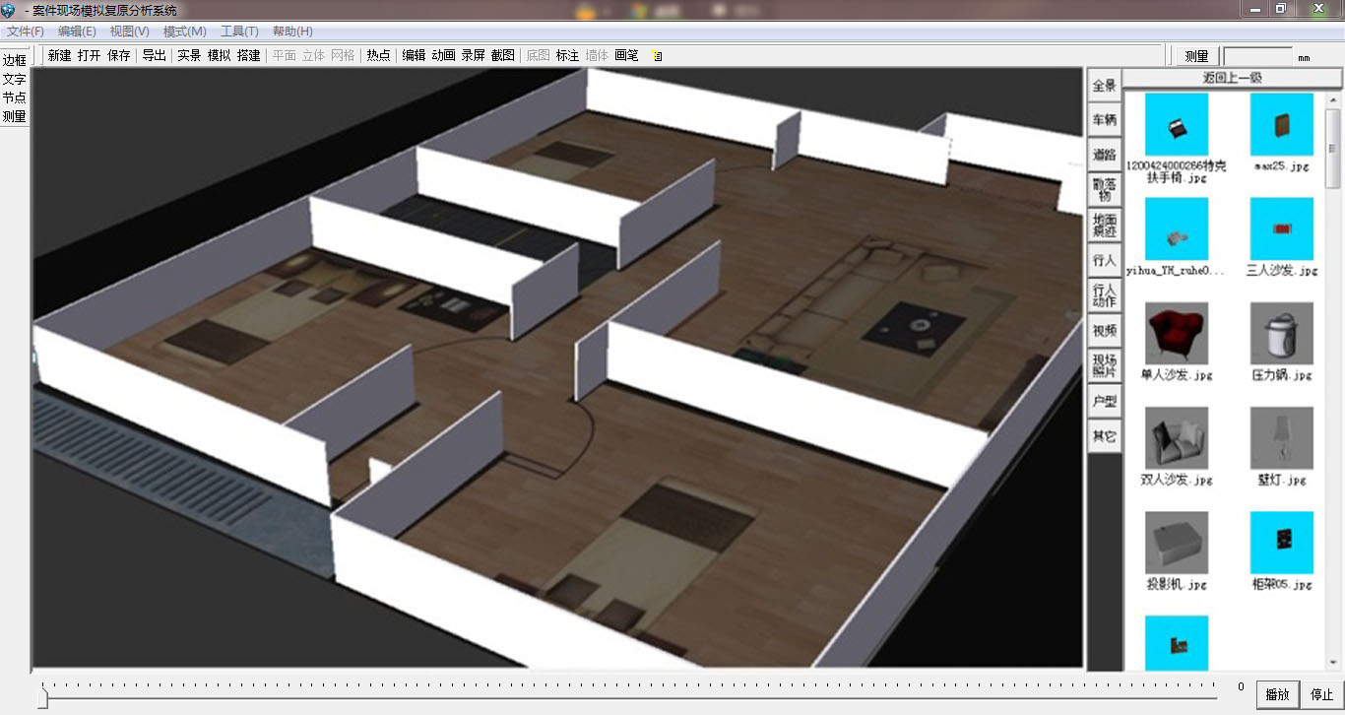This screenshot has width=1345, height=715.
Task: Switch to the 户型 category tab
Action: click(x=1105, y=402)
